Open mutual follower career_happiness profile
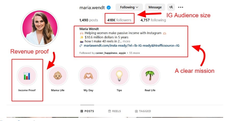Image resolution: width=229 pixels, height=121 pixels. 106,53
